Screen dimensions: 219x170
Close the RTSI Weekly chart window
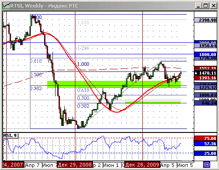[213, 6]
